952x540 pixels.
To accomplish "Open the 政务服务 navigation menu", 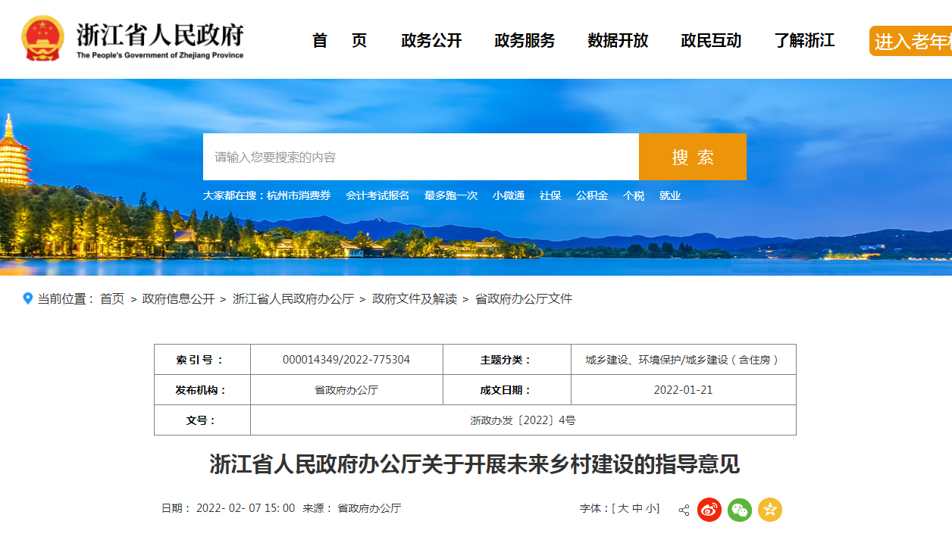I will coord(525,41).
